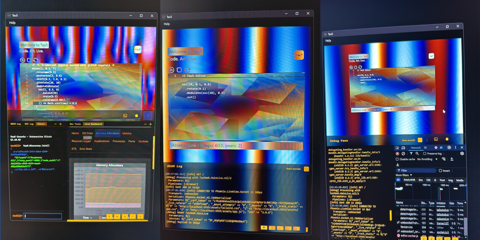Image resolution: width=480 pixels, height=240 pixels.
Task: Enable the Preserve log checkbox
Action: pyautogui.click(x=425, y=154)
